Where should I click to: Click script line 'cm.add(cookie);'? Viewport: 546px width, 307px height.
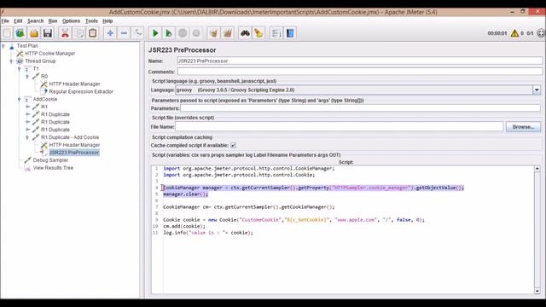coord(184,226)
